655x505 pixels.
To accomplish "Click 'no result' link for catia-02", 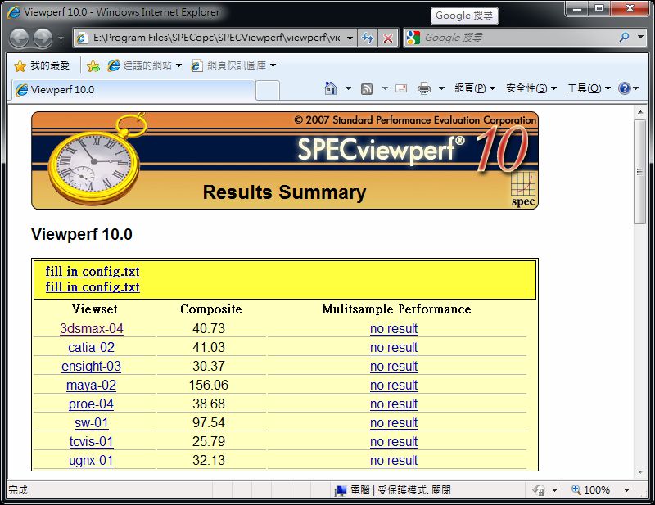I will (x=394, y=348).
